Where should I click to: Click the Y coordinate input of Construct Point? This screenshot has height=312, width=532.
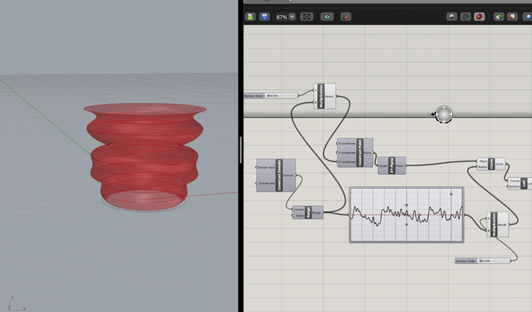347,152
